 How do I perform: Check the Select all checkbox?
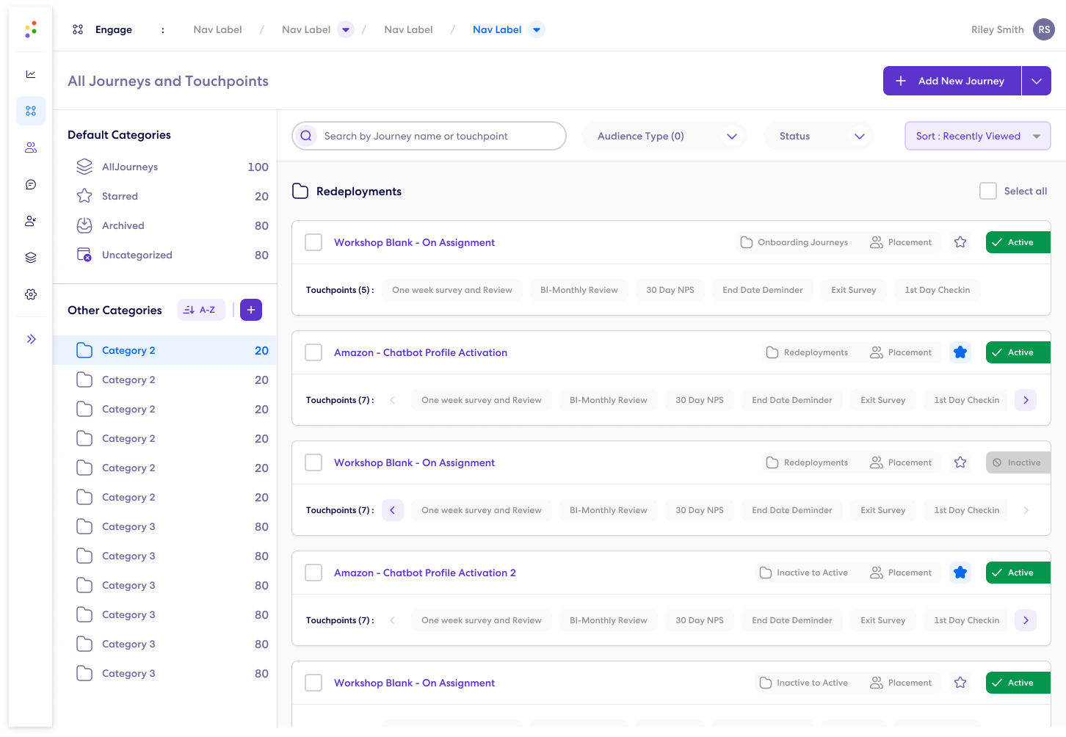(988, 191)
